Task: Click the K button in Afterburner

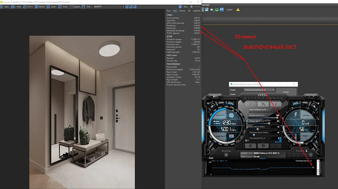Action: 250,104
